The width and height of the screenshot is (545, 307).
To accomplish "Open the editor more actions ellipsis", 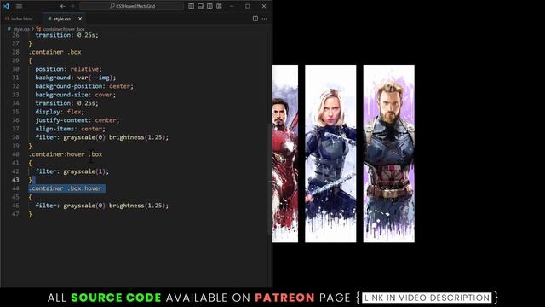I will [x=265, y=19].
